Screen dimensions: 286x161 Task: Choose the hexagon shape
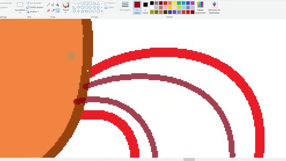(86, 7)
